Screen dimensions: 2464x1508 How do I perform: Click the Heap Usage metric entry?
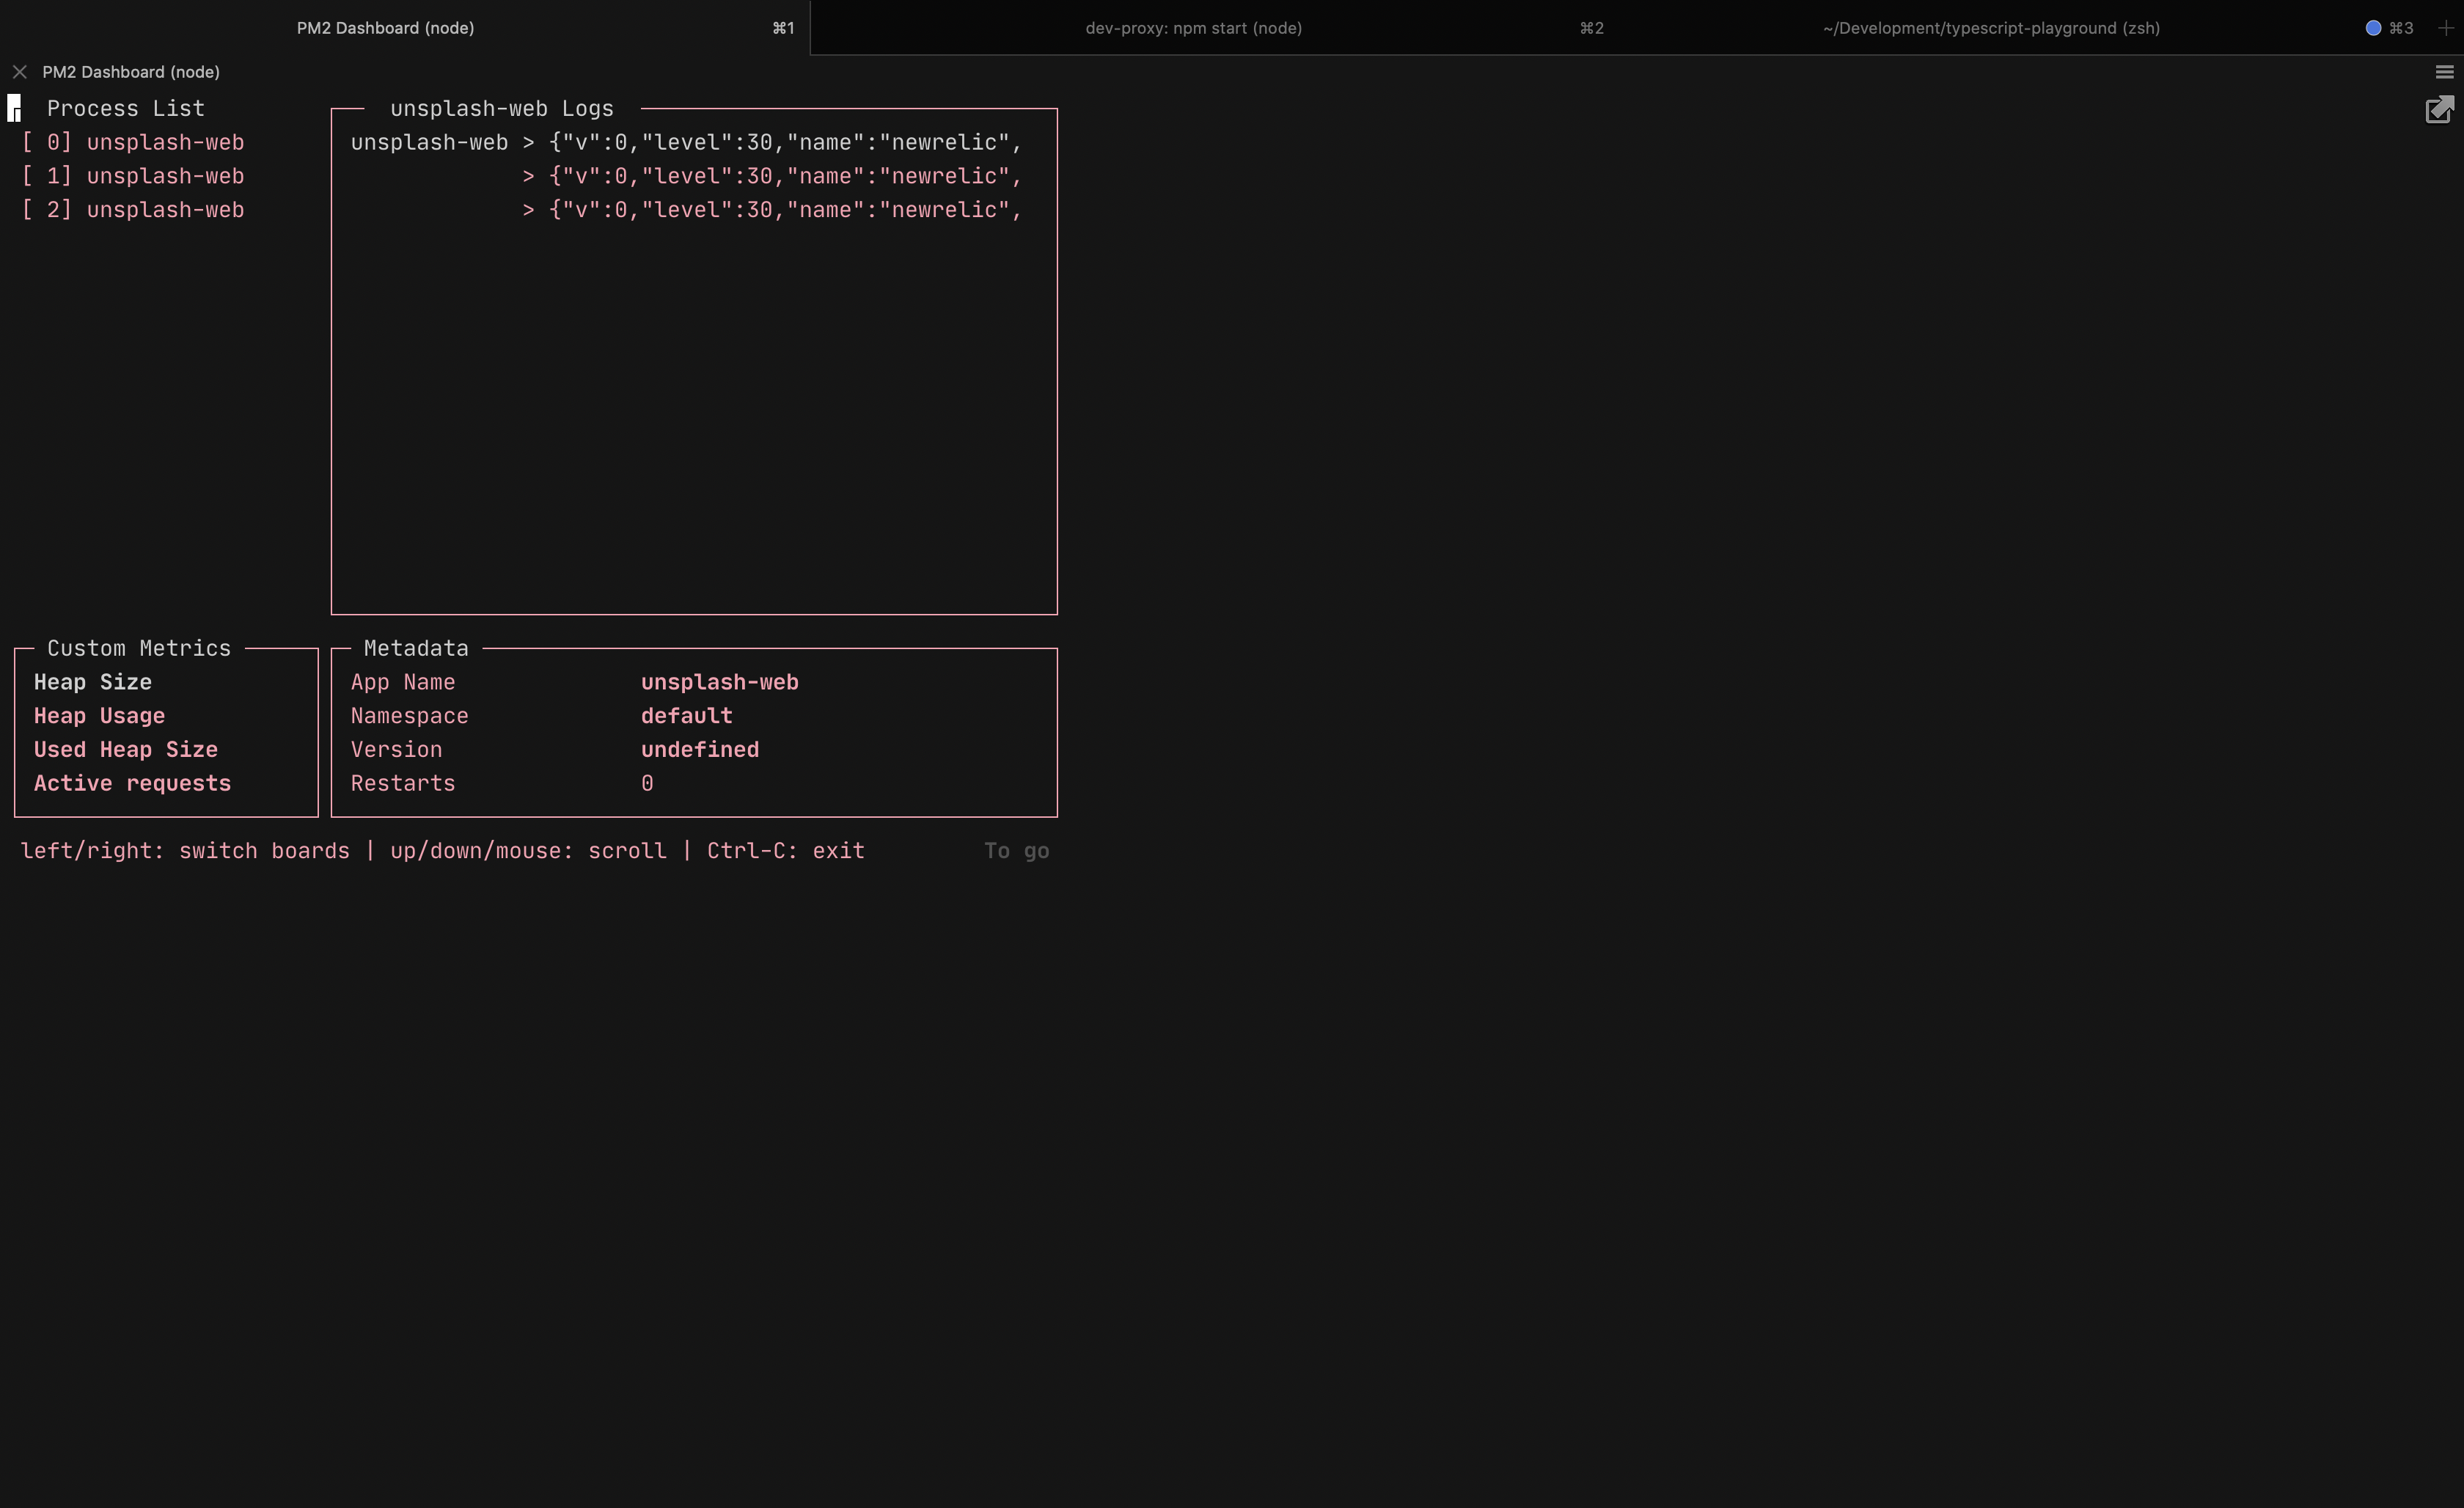pyautogui.click(x=99, y=716)
